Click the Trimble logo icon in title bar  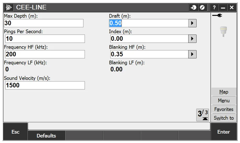point(9,7)
